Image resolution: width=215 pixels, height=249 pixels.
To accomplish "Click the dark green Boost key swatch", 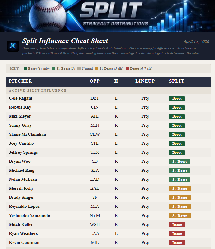I will tap(25, 69).
